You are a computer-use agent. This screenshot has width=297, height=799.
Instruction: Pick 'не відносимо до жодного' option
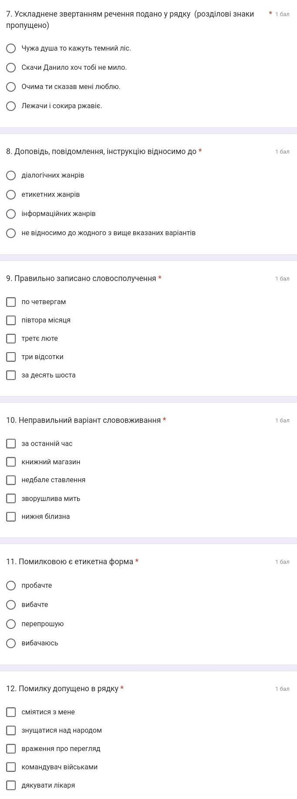pos(11,233)
